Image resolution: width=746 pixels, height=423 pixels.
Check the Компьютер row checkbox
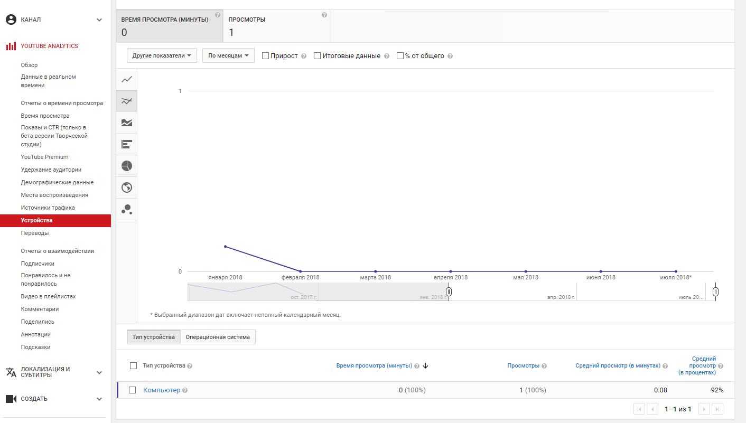(133, 390)
